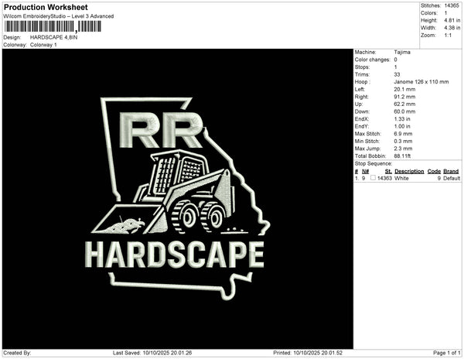Click the stitch count 14363 in stop row

pyautogui.click(x=384, y=178)
